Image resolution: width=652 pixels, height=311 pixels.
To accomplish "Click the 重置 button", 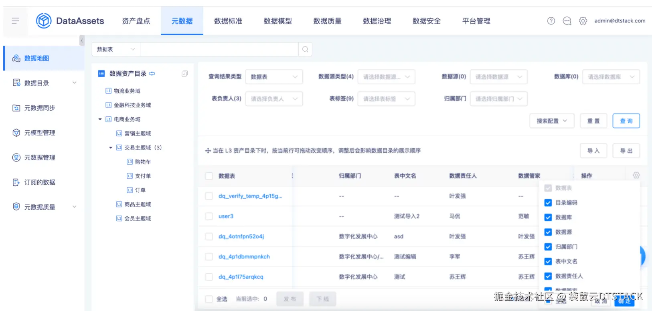I will pyautogui.click(x=593, y=121).
